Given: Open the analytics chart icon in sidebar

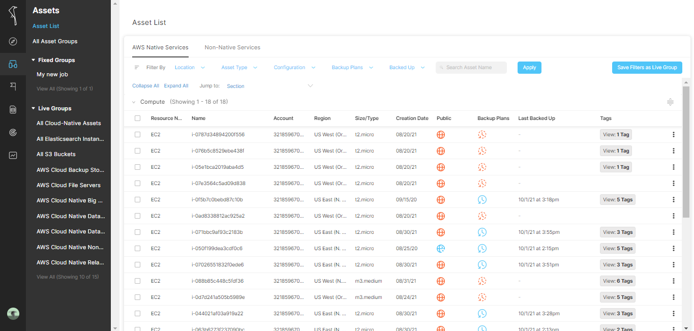Looking at the screenshot, I should 13,156.
